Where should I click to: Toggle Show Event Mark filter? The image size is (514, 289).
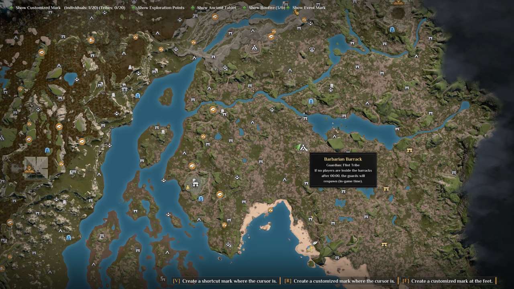point(306,8)
